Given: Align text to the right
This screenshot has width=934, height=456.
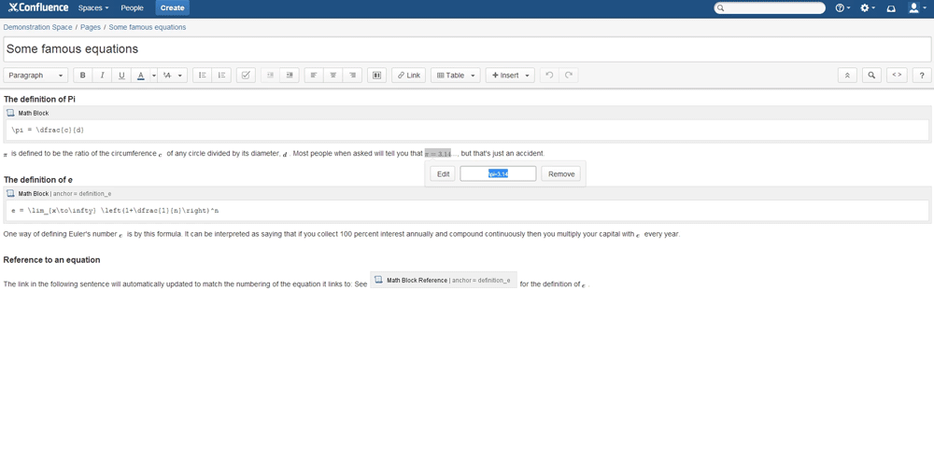Looking at the screenshot, I should click(353, 76).
